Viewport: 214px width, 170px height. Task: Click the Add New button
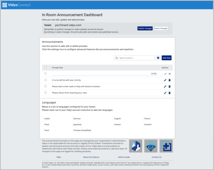167,58
